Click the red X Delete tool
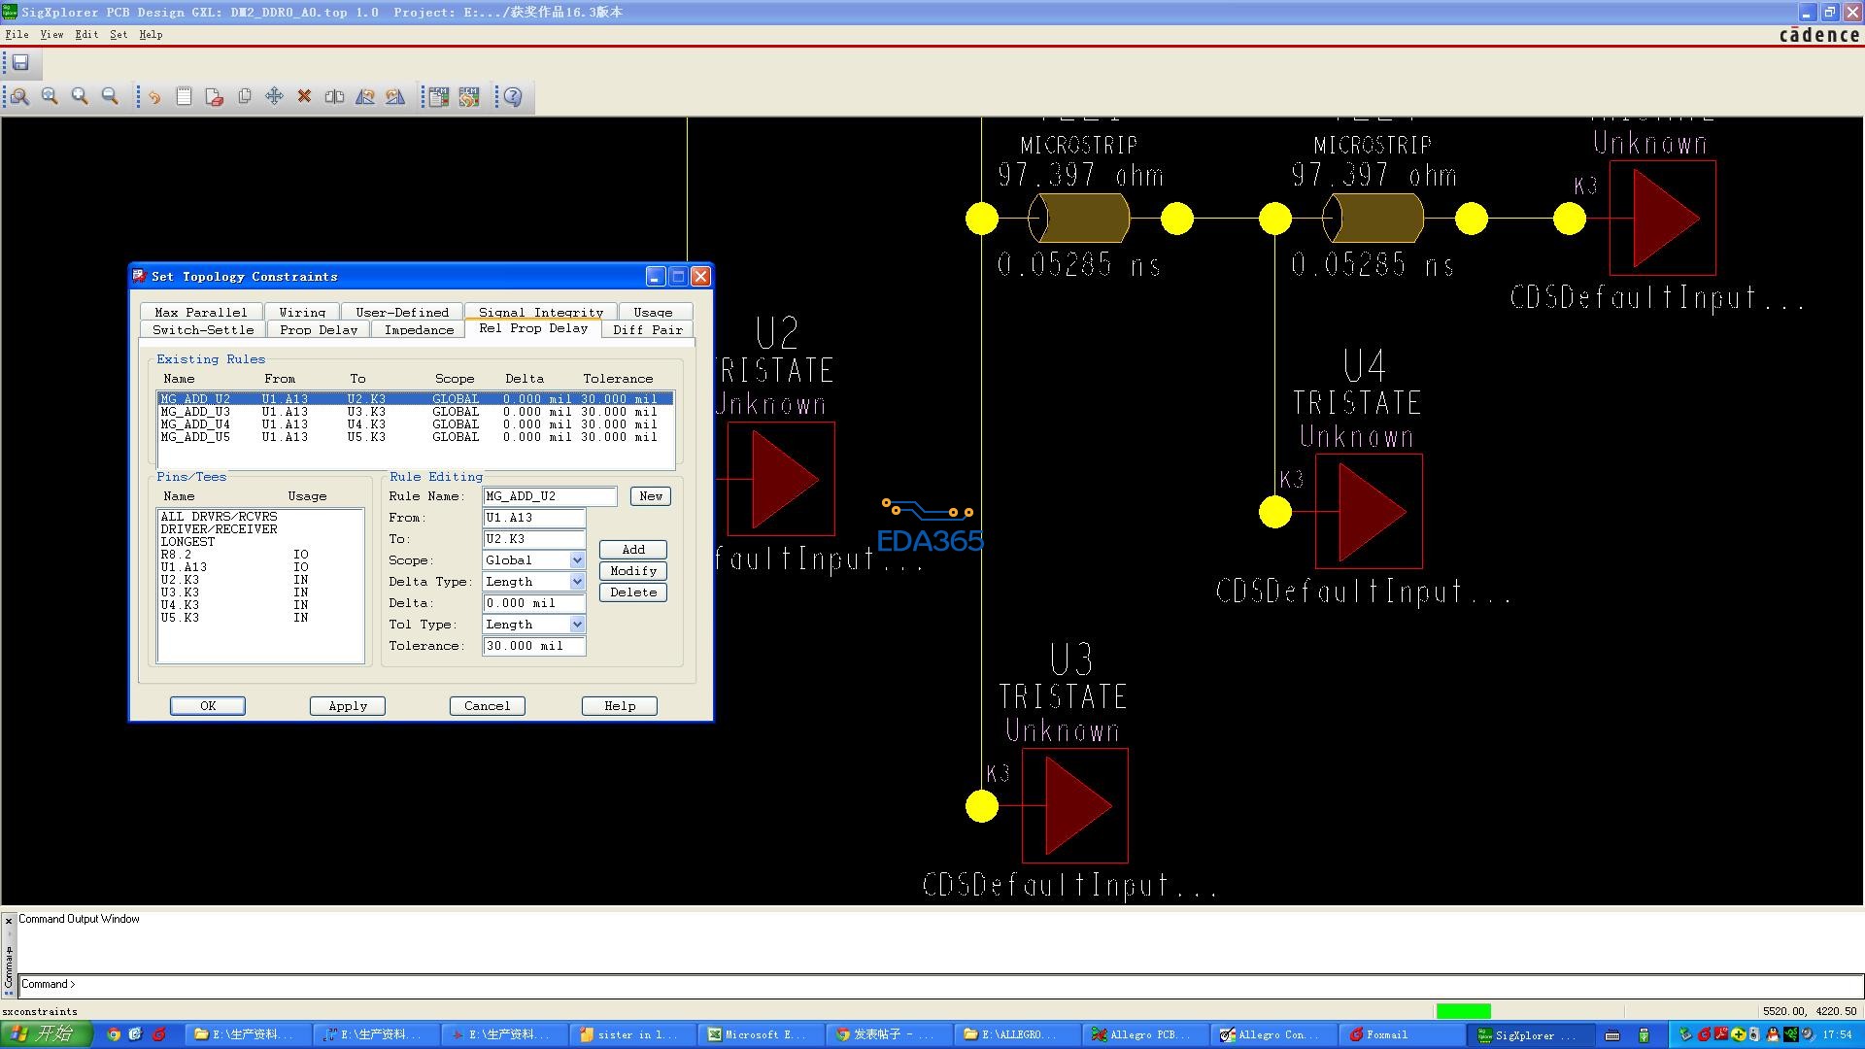 point(304,96)
